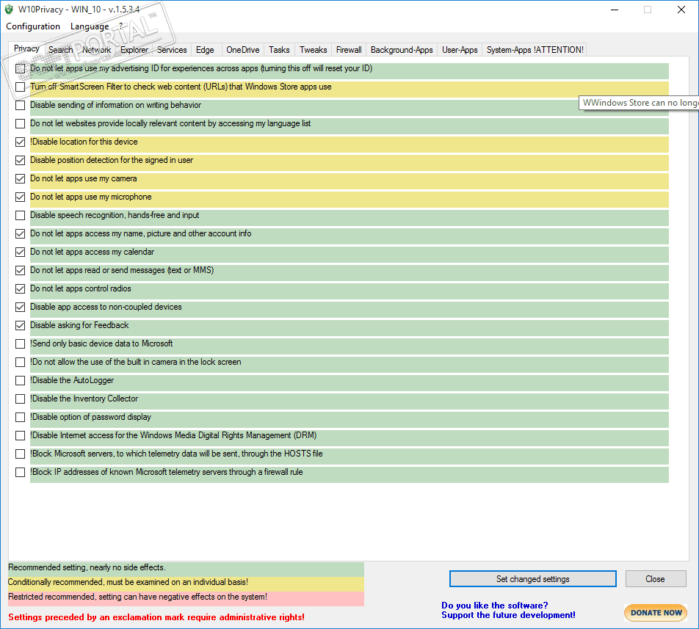Check Disable the AutoLogger

(20, 380)
